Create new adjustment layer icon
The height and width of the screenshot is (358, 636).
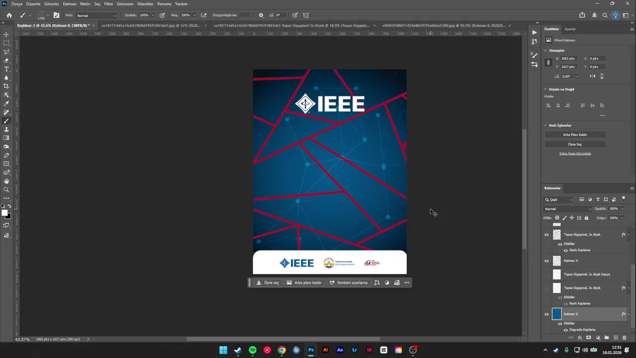598,338
